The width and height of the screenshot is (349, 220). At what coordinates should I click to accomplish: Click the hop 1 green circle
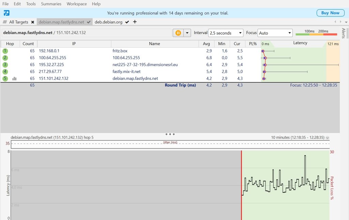click(5, 51)
